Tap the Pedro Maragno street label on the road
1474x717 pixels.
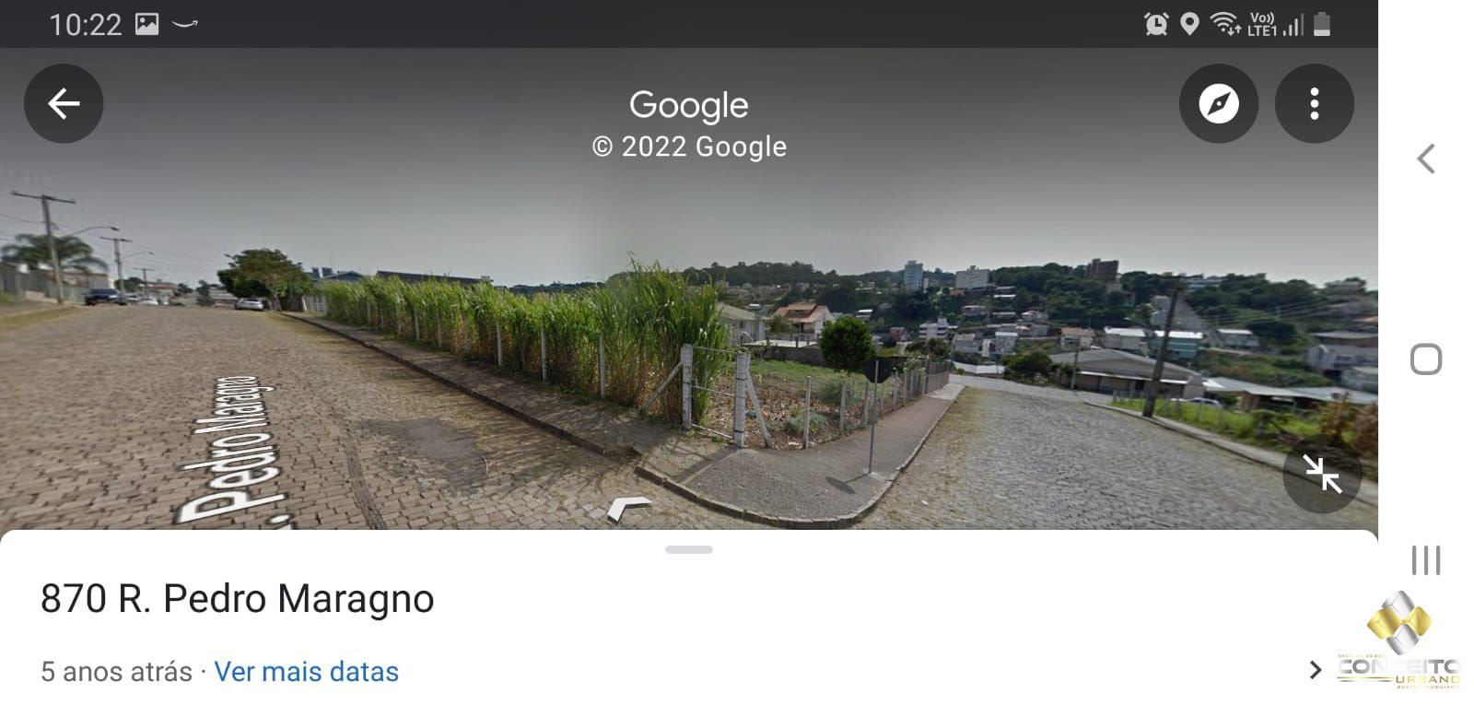[x=226, y=449]
